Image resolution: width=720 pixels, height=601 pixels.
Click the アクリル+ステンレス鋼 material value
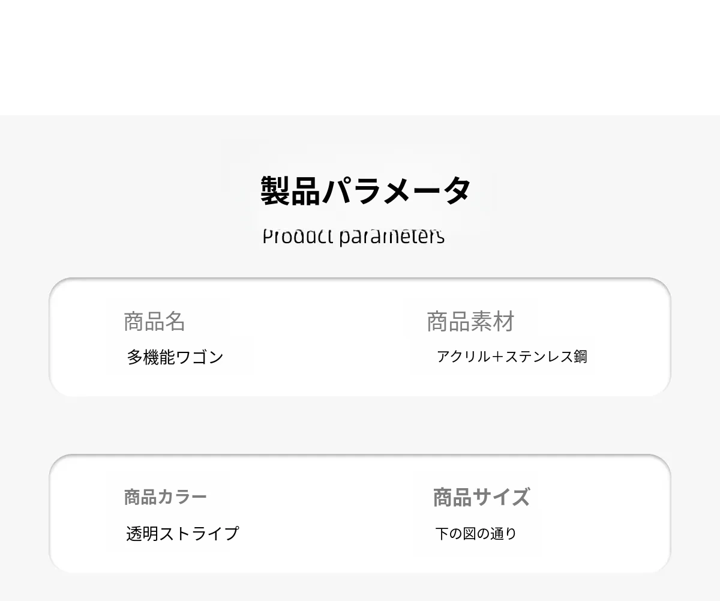pyautogui.click(x=512, y=357)
